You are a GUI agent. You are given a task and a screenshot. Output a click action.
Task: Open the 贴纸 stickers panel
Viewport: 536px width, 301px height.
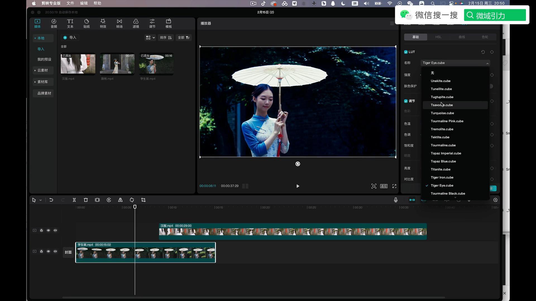coord(87,23)
